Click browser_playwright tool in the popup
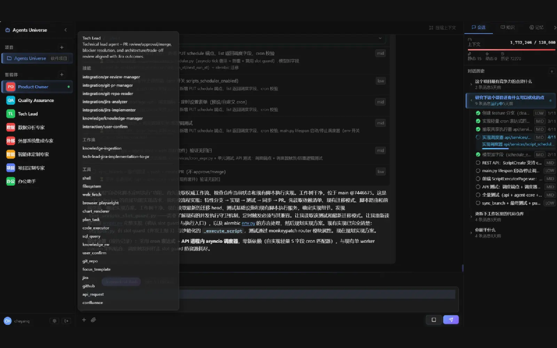Screen dimensions: 557x348 (100, 203)
